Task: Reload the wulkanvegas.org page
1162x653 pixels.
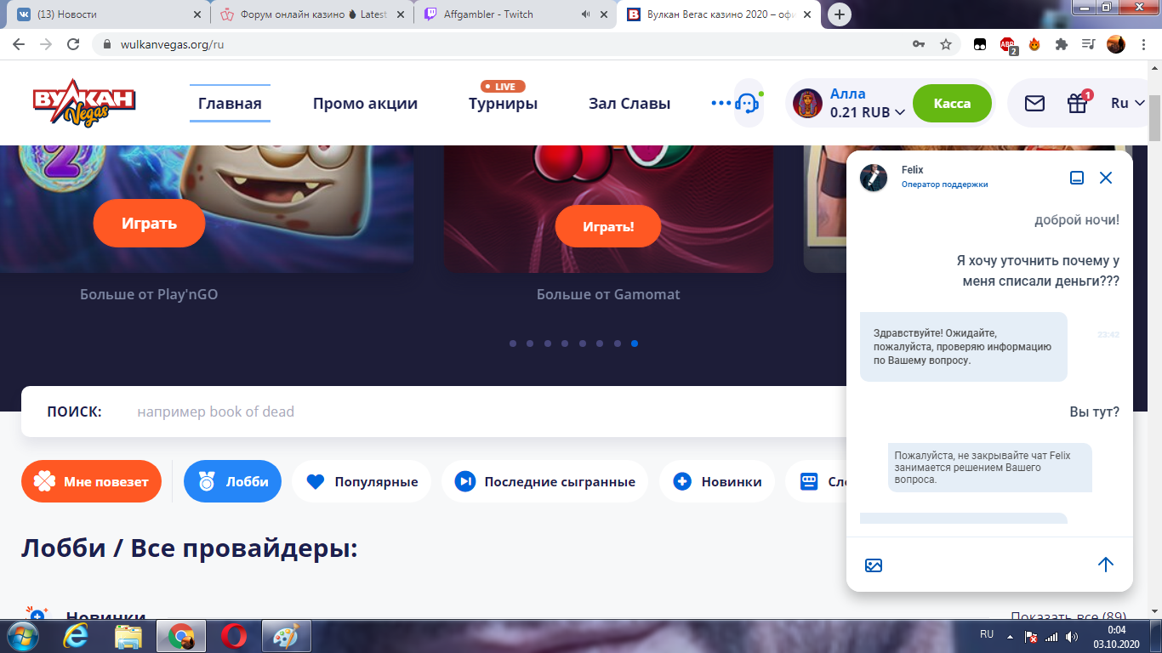Action: coord(73,44)
